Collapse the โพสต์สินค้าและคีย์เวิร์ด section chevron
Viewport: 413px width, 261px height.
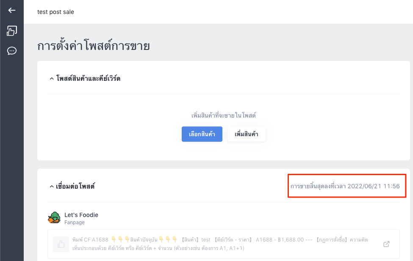pos(52,79)
